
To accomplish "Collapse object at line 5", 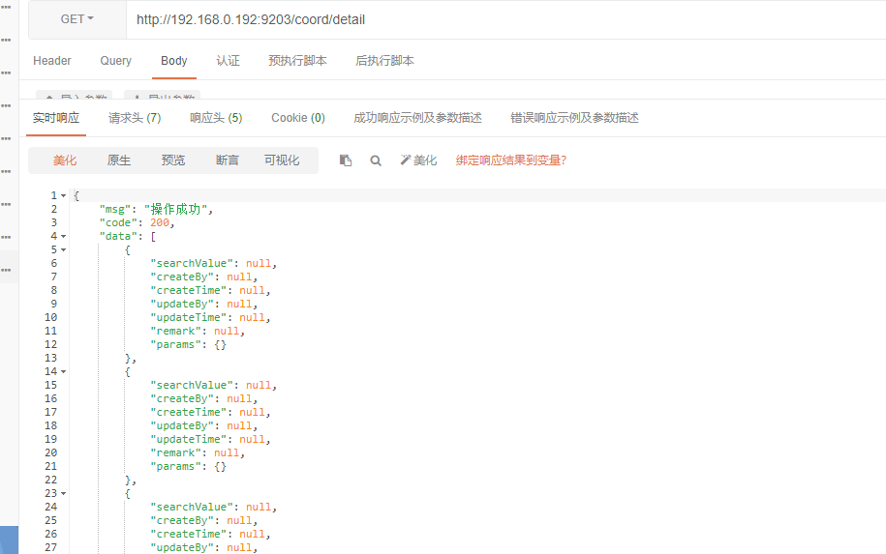I will [x=63, y=249].
